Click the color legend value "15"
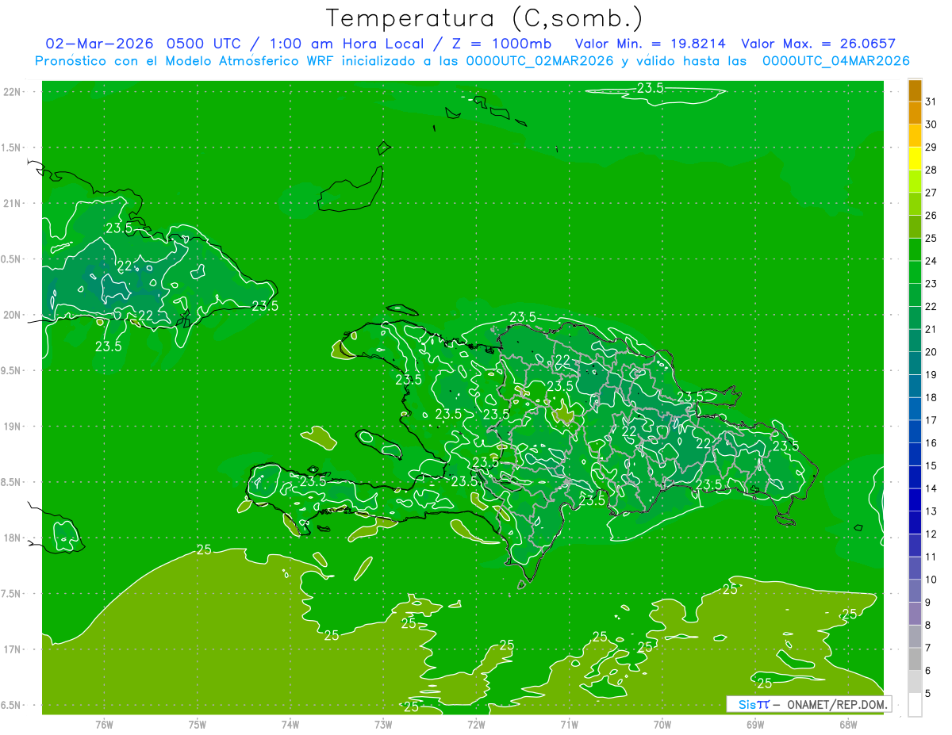952x735 pixels. pos(931,465)
